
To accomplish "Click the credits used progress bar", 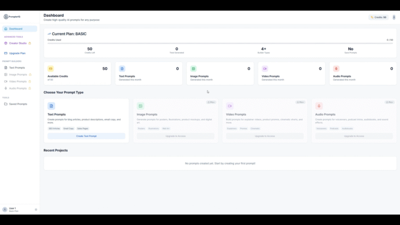I will [x=220, y=43].
